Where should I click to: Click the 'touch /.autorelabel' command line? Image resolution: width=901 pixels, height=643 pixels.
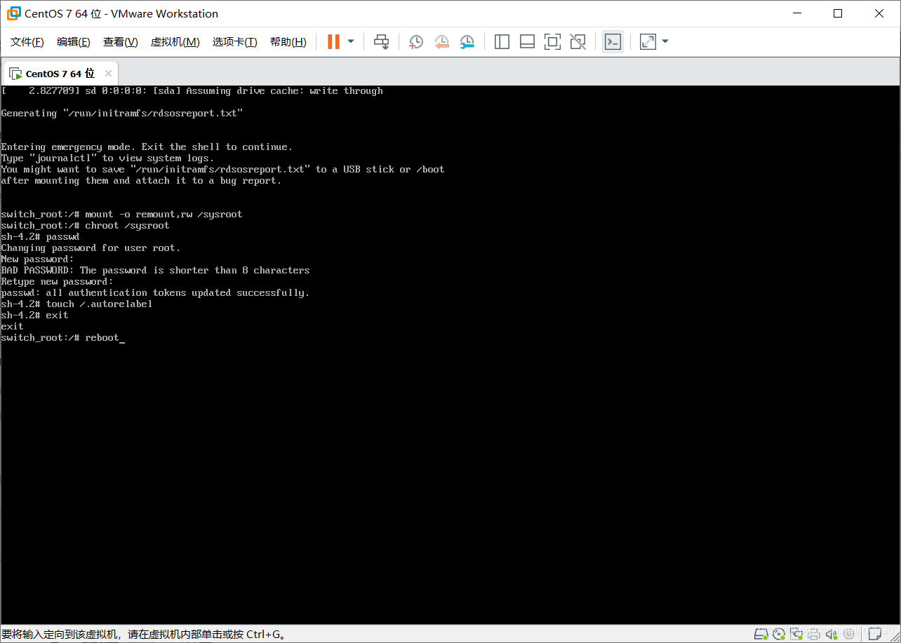coord(77,304)
